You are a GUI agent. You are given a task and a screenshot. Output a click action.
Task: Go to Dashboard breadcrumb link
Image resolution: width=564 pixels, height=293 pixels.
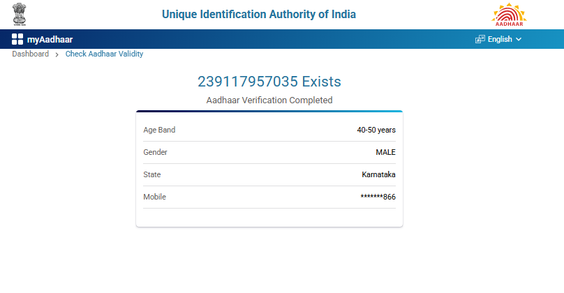[x=30, y=54]
